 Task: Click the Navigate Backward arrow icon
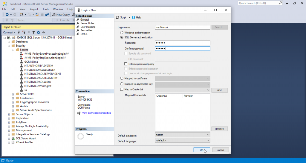[x=7, y=15]
